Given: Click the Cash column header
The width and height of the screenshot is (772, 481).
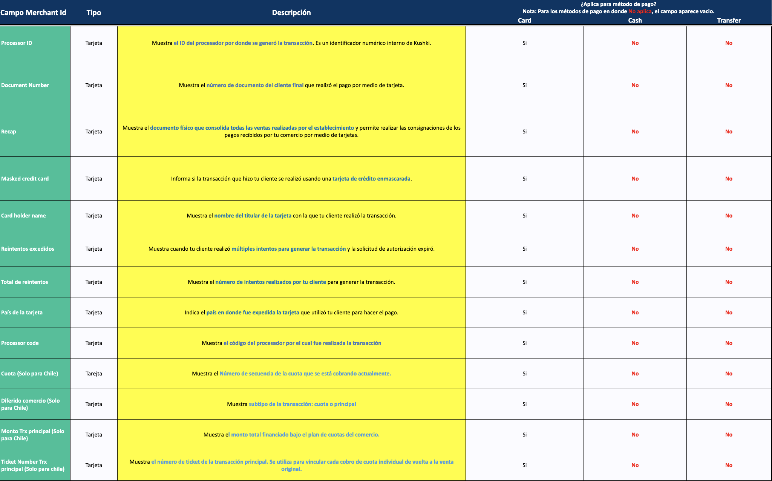Looking at the screenshot, I should click(634, 21).
